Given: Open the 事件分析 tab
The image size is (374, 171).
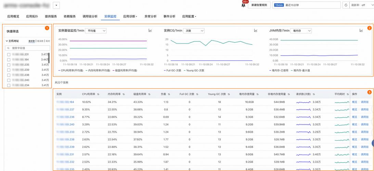Looking at the screenshot, I should tap(169, 16).
